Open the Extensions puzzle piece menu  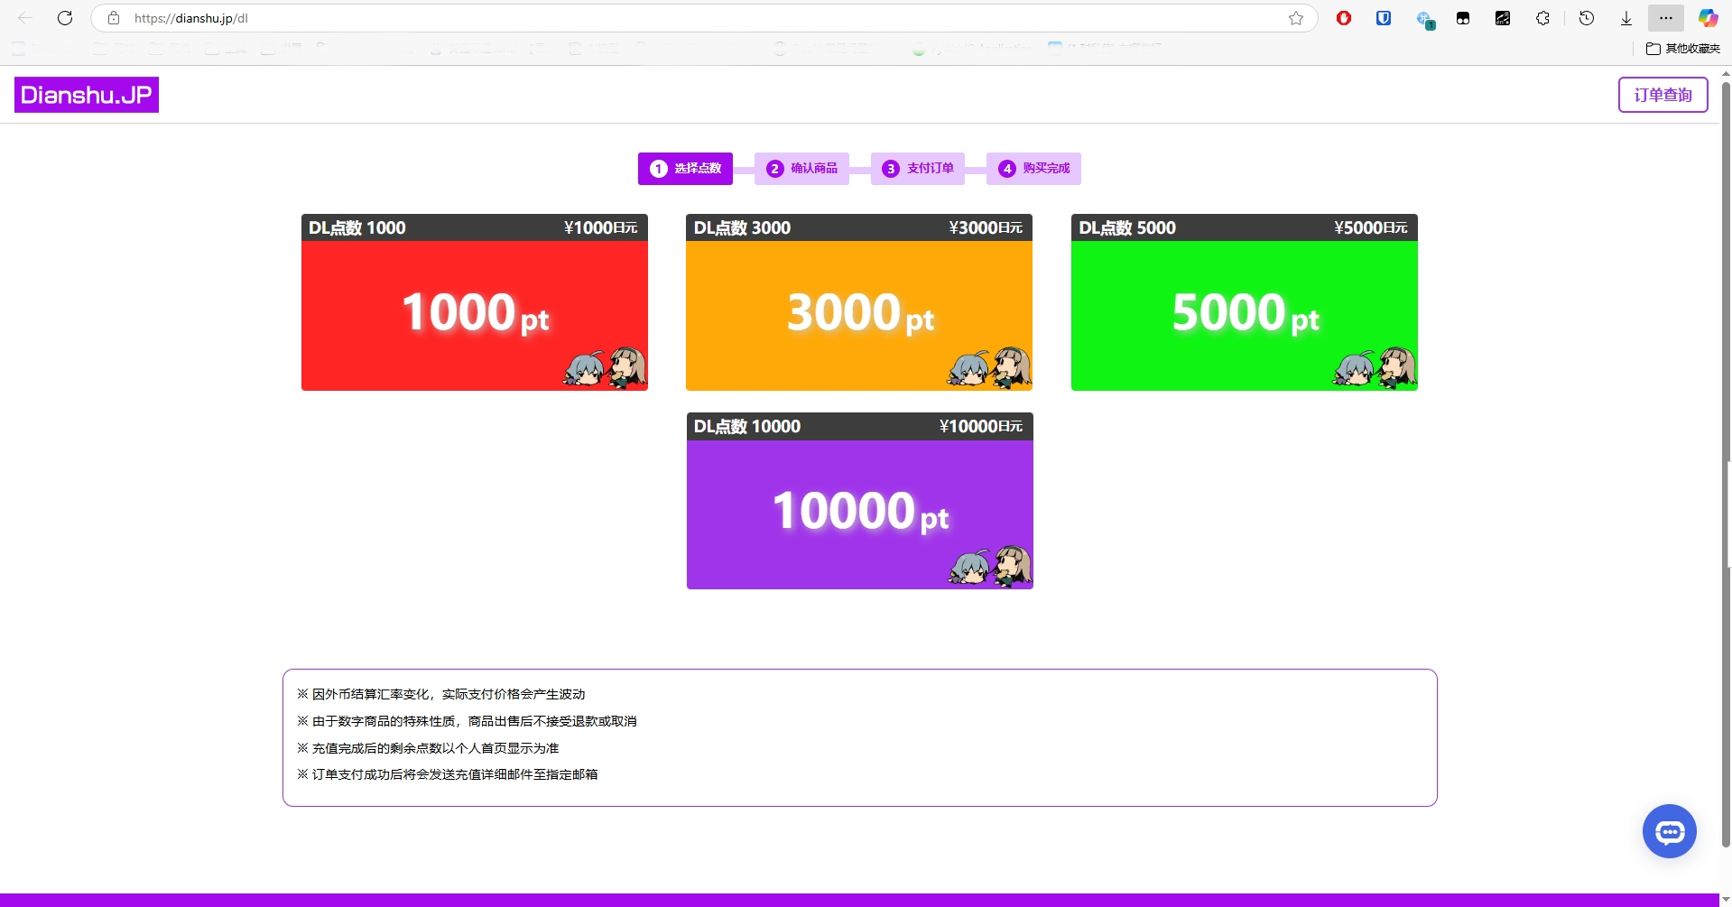(x=1543, y=18)
